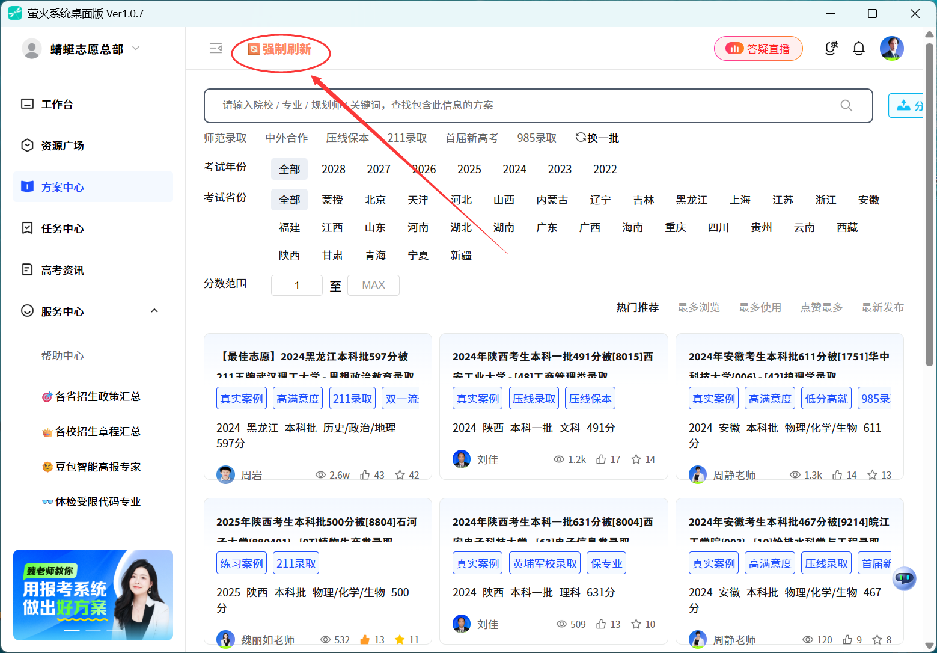Open 帮助中心 under 服务中心
Screen dimensions: 937x653
(x=63, y=355)
